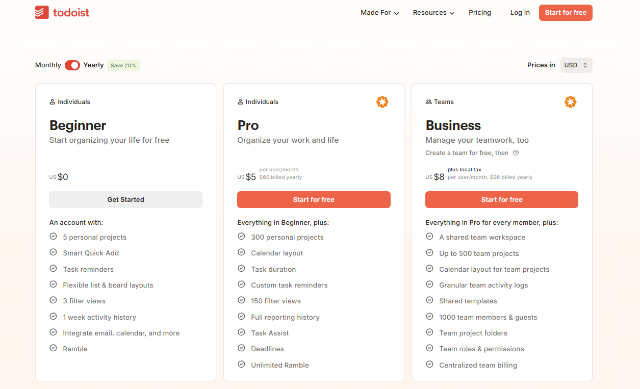Image resolution: width=640 pixels, height=389 pixels.
Task: Click the check icon beside "3 filter views"
Action: (53, 300)
